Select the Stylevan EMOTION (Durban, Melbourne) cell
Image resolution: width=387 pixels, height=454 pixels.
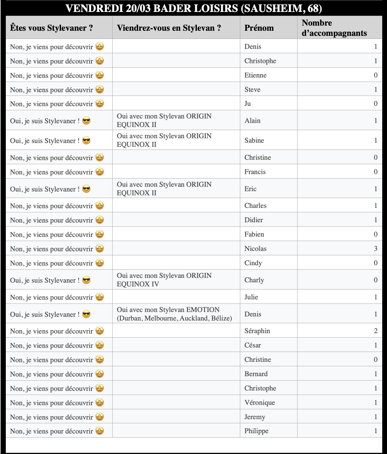(174, 314)
